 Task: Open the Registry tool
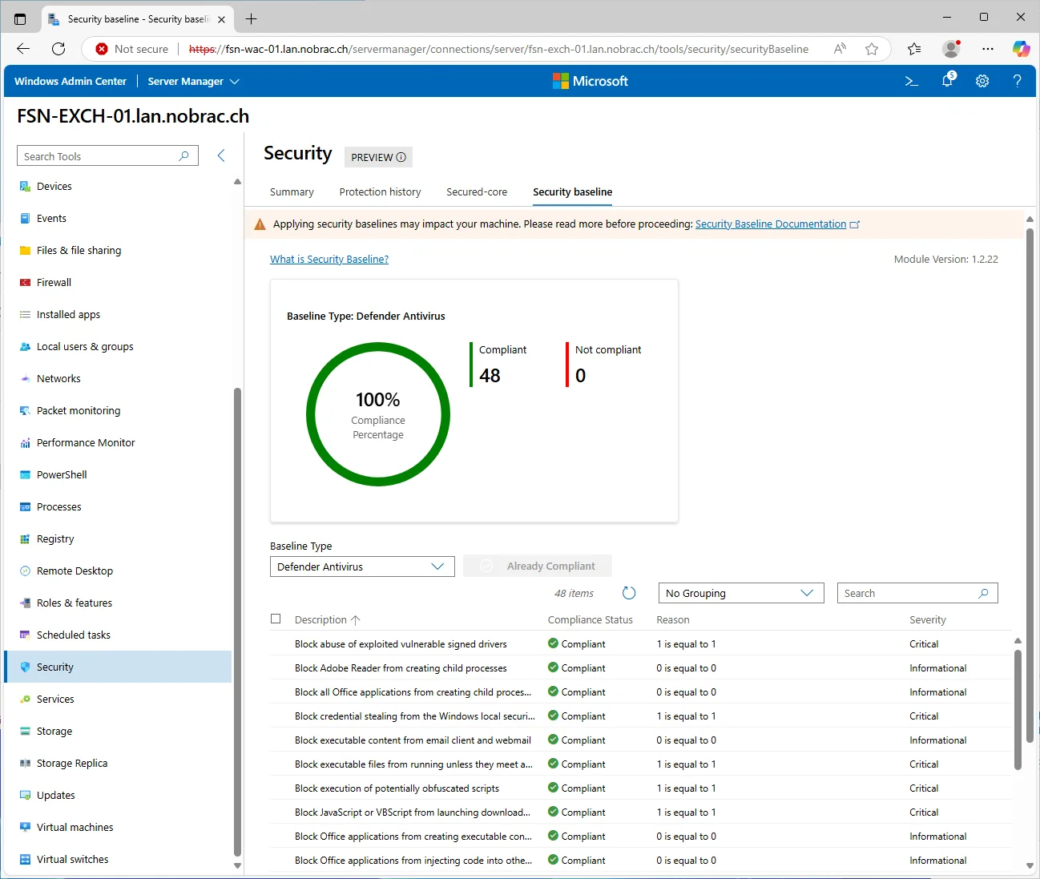pyautogui.click(x=55, y=538)
